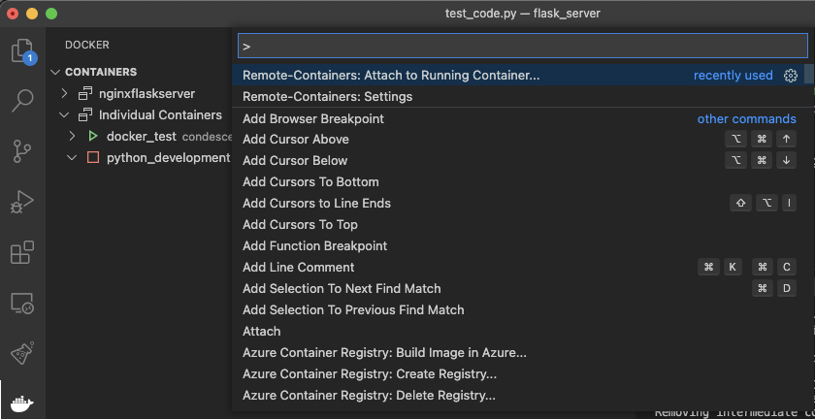
Task: Expand the docker_test container
Action: [x=72, y=136]
